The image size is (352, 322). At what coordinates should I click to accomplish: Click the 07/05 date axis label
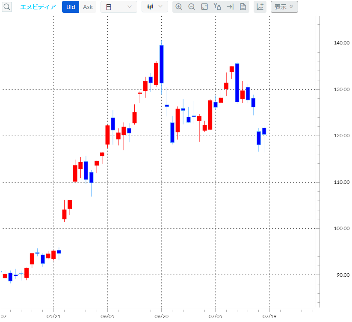coord(215,316)
